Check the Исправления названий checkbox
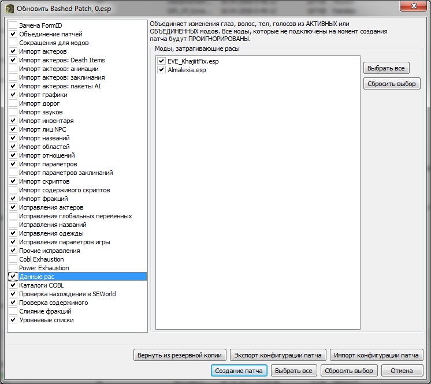Viewport: 431px width, 384px height. [x=13, y=225]
